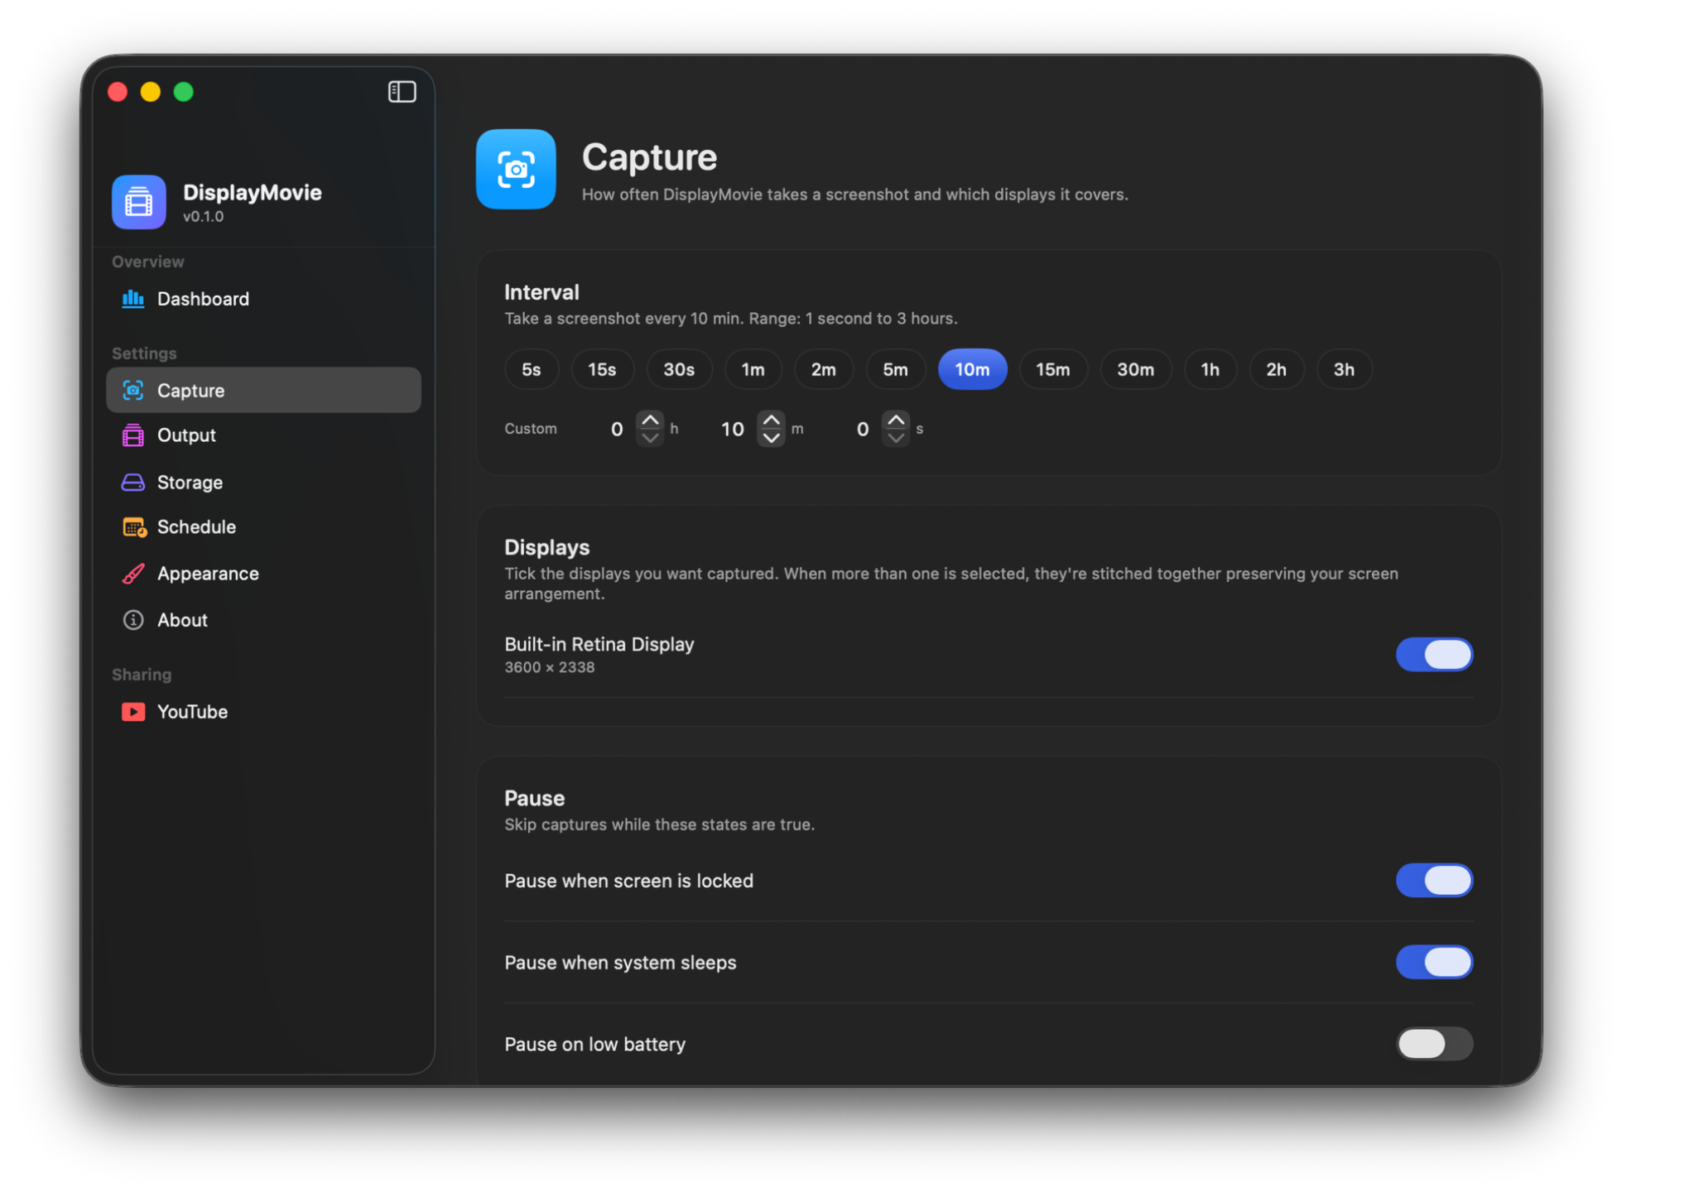
Task: Open YouTube sharing settings
Action: [x=263, y=712]
